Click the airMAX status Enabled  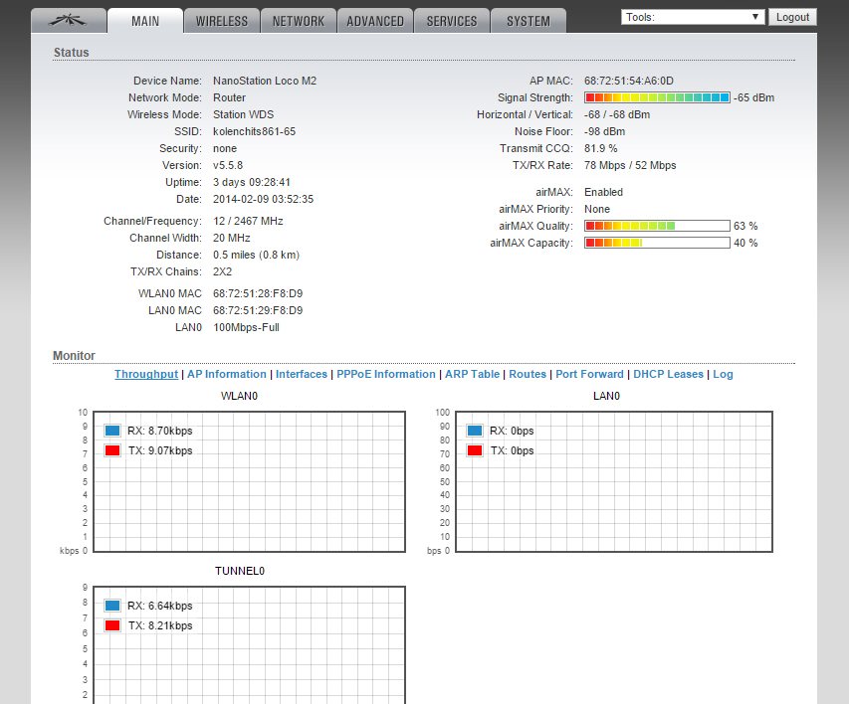tap(604, 192)
